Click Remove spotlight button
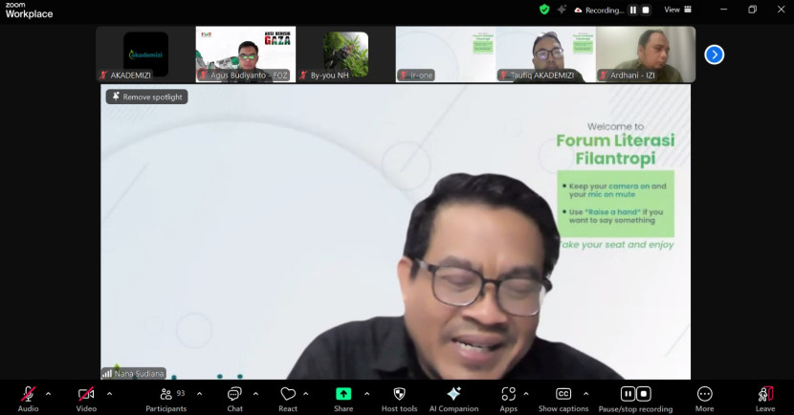The height and width of the screenshot is (415, 794). (x=146, y=97)
